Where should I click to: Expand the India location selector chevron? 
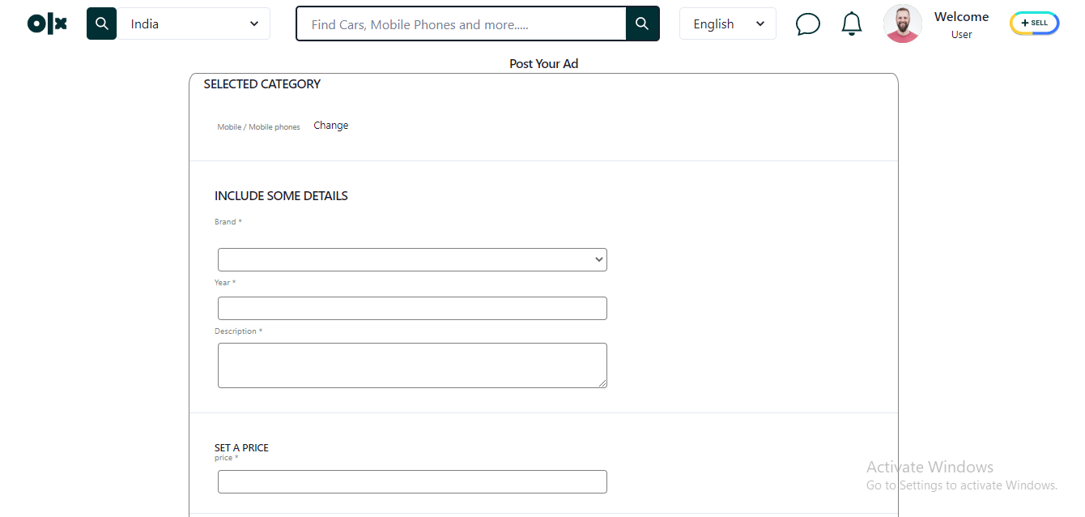[253, 23]
